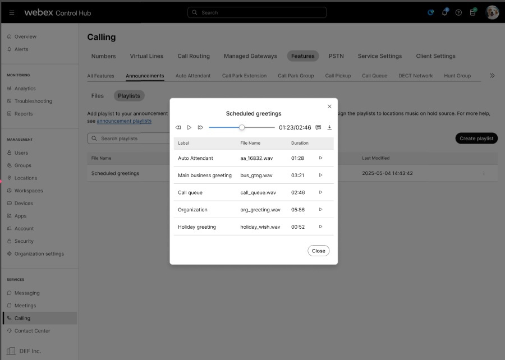Open the Hunt Group sub-tab
This screenshot has height=360, width=505.
point(457,76)
